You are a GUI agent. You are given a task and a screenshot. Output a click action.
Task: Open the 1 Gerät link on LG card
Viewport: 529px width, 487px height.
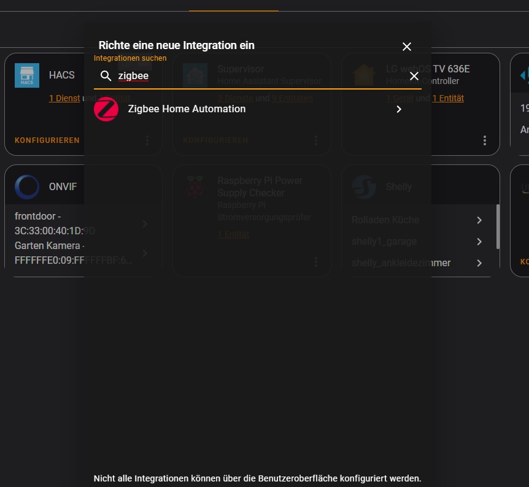400,98
